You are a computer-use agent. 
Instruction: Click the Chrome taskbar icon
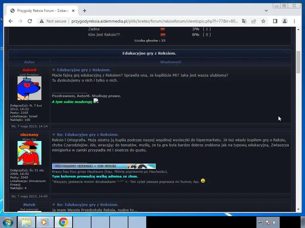[63, 222]
